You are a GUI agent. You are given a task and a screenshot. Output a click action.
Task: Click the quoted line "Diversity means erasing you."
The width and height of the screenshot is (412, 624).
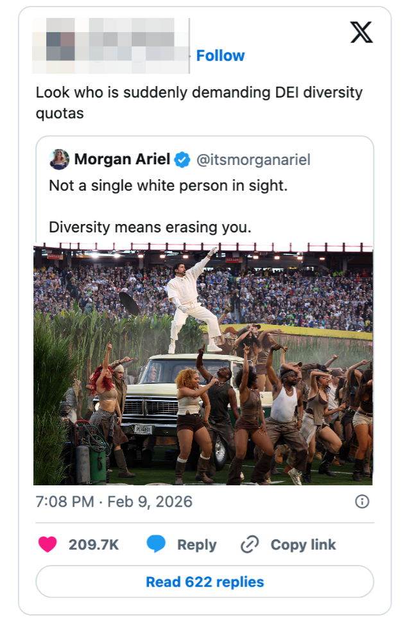click(x=150, y=227)
